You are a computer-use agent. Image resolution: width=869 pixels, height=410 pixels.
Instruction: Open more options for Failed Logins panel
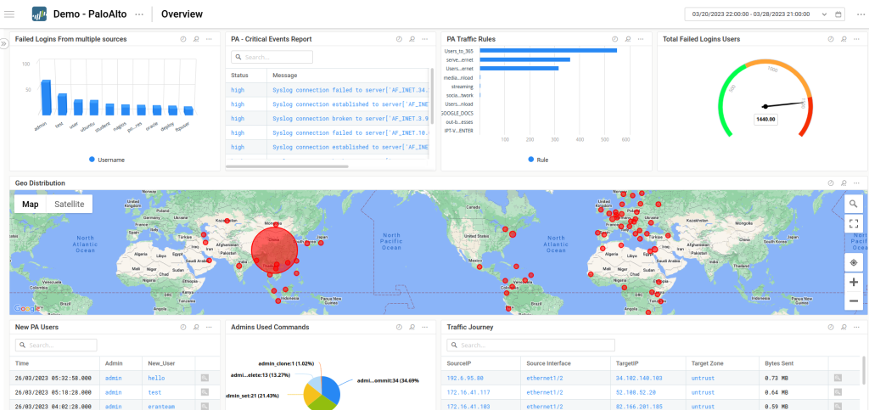coord(209,39)
